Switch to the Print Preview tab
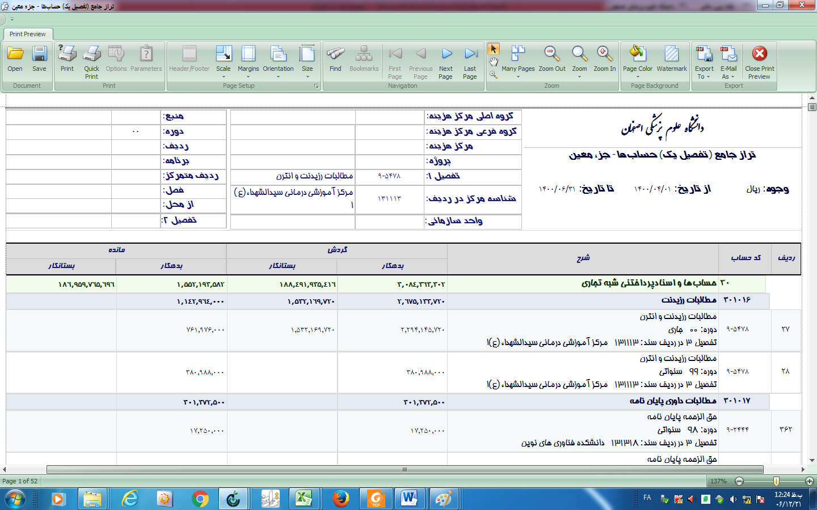Screen dimensions: 817x510 pos(27,34)
